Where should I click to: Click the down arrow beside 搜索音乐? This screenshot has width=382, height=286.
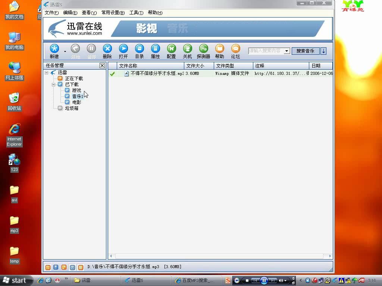point(323,51)
